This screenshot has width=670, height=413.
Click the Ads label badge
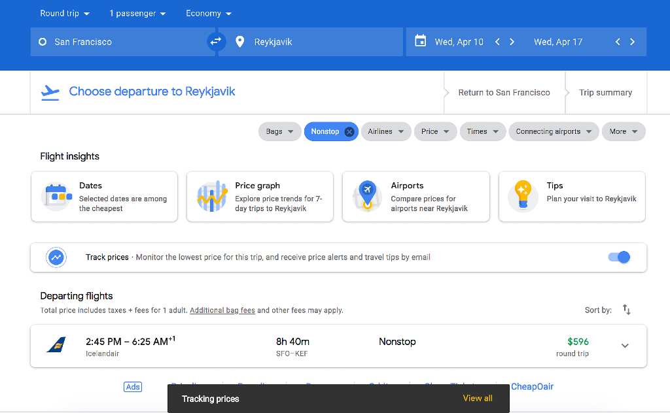click(x=133, y=387)
